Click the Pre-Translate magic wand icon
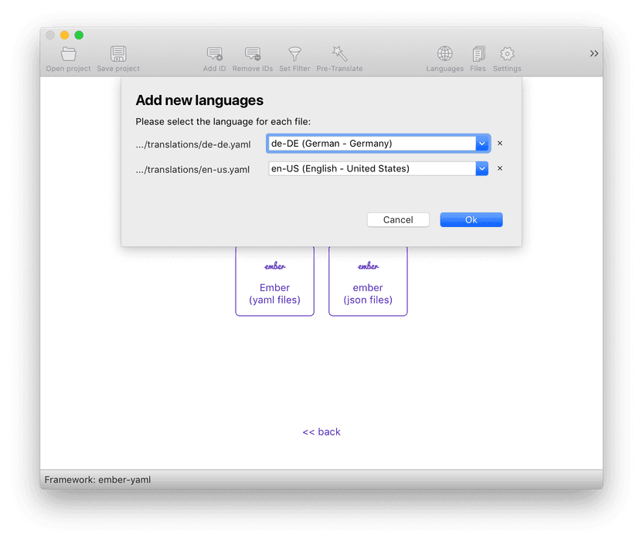643x542 pixels. 339,54
